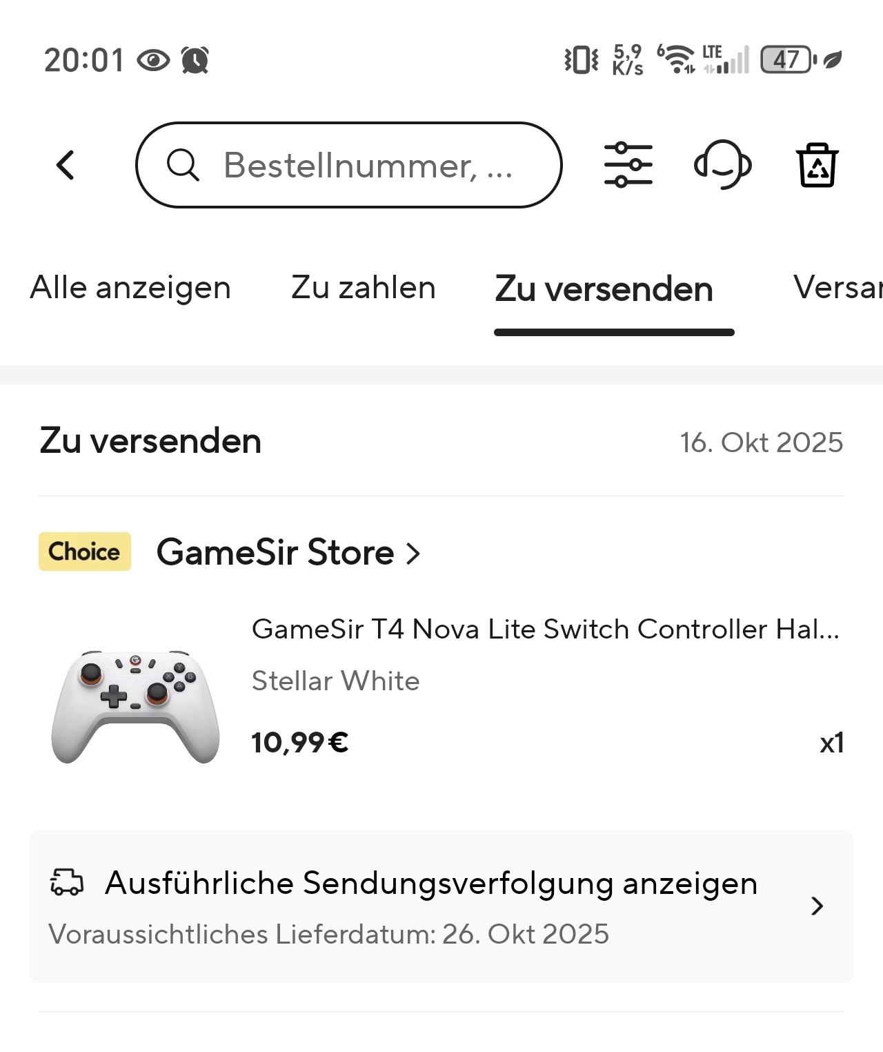Open customer support headset icon
Image resolution: width=883 pixels, height=1052 pixels.
pyautogui.click(x=722, y=165)
